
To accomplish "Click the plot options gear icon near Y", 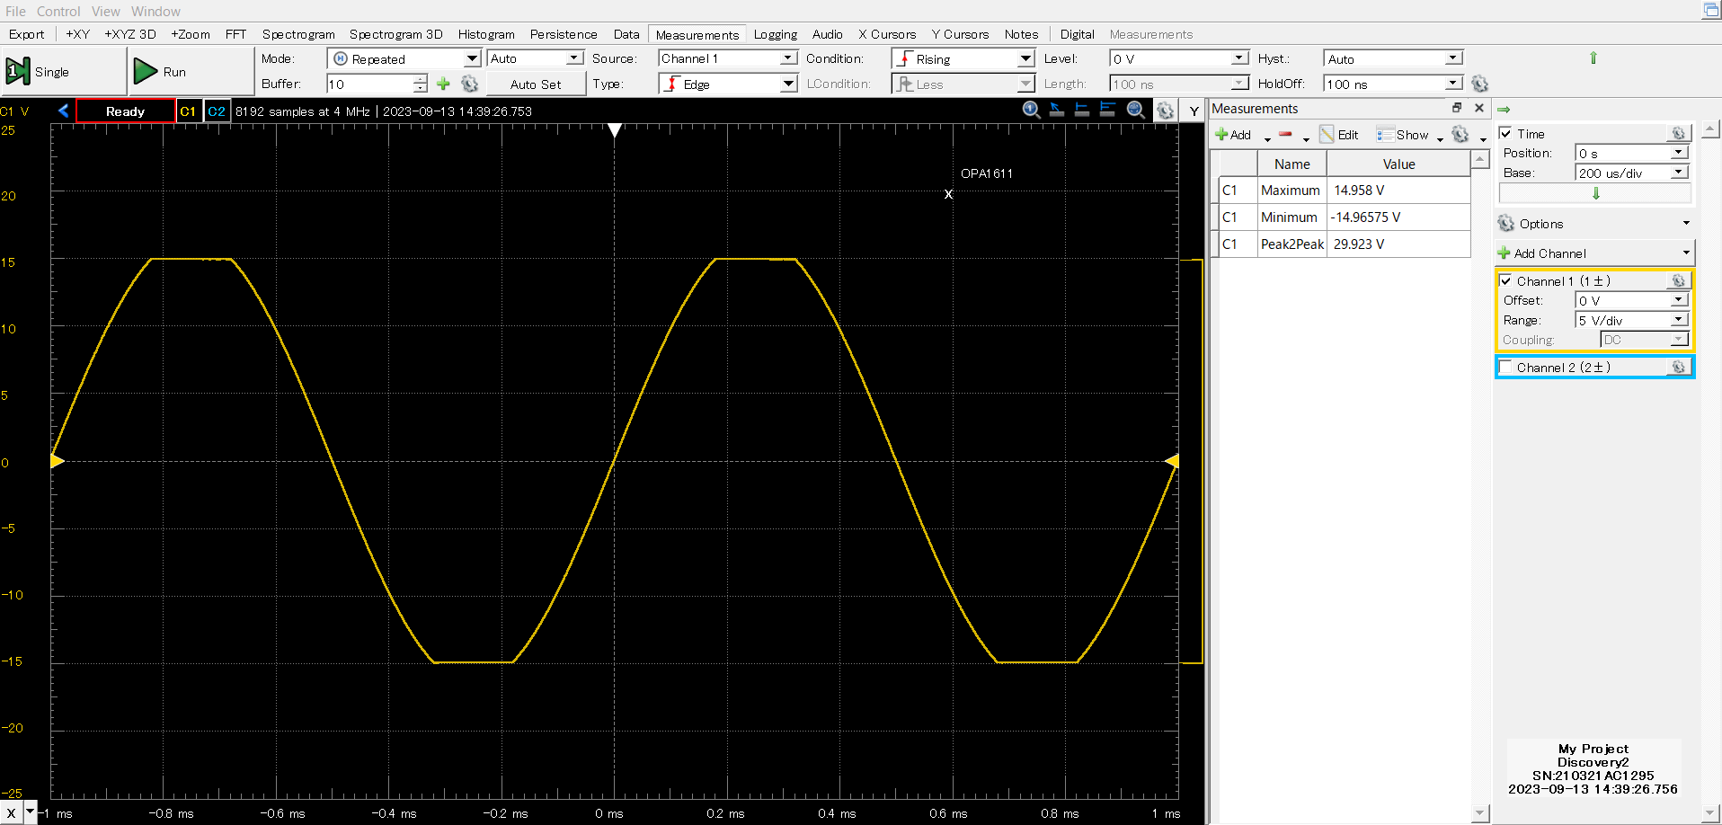I will 1165,111.
